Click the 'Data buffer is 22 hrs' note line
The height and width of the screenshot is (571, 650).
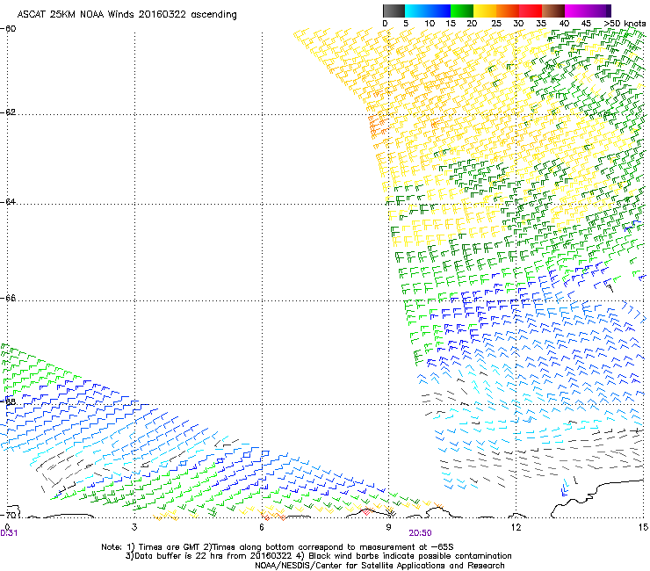[x=318, y=556]
